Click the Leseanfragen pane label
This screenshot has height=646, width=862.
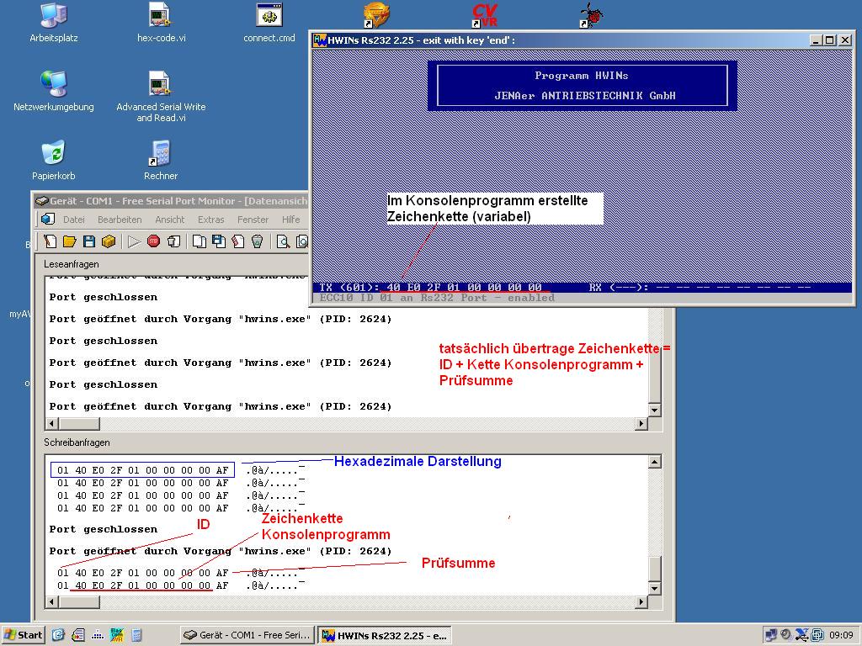coord(72,264)
